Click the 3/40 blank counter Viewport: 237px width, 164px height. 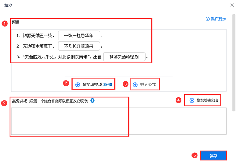(x=108, y=84)
